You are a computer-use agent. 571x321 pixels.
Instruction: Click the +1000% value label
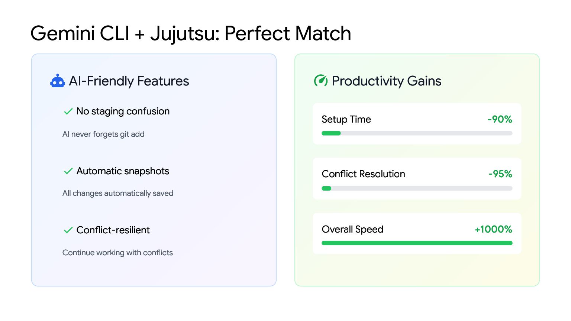(494, 229)
